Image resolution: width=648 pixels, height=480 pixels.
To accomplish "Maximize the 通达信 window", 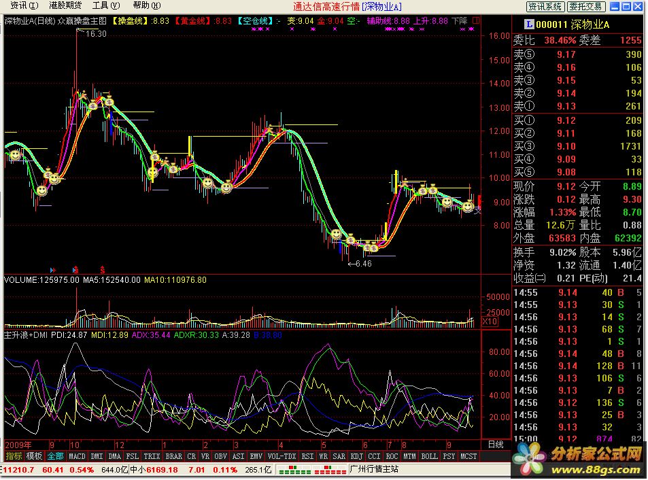I will pos(626,6).
